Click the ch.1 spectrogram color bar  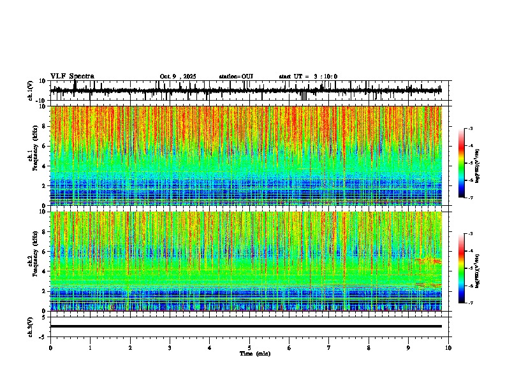462,163
